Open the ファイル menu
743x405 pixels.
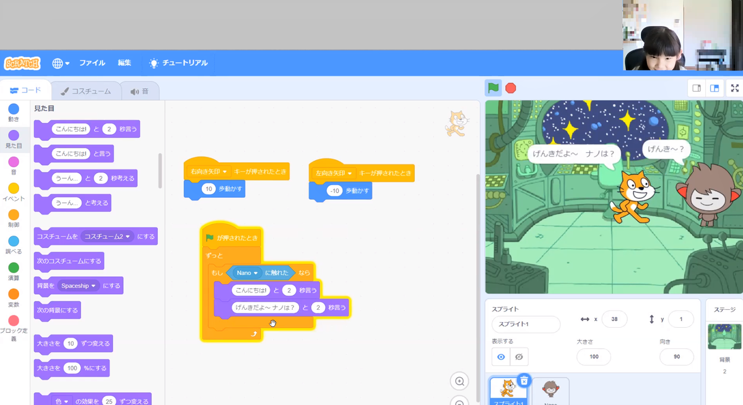tap(92, 63)
